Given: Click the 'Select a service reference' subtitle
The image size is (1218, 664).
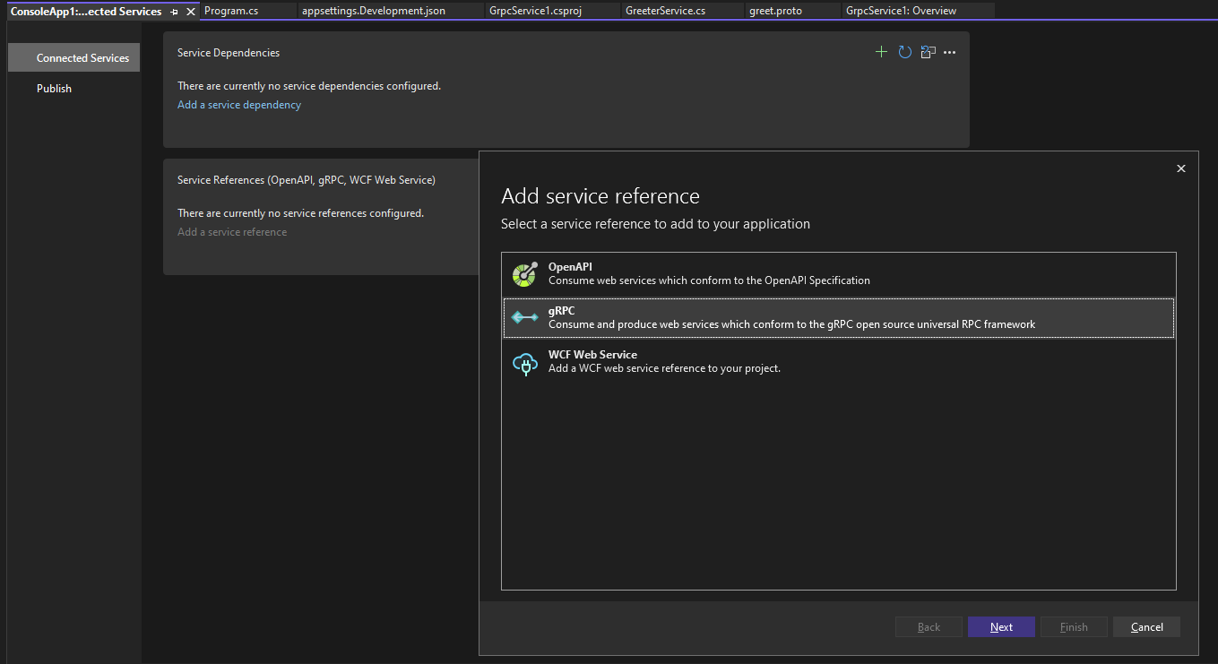Looking at the screenshot, I should pyautogui.click(x=655, y=224).
